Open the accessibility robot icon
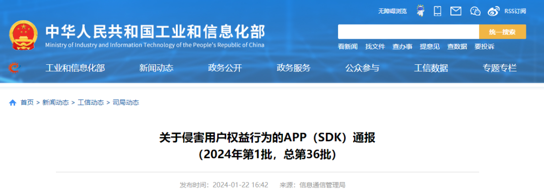 coord(421,11)
